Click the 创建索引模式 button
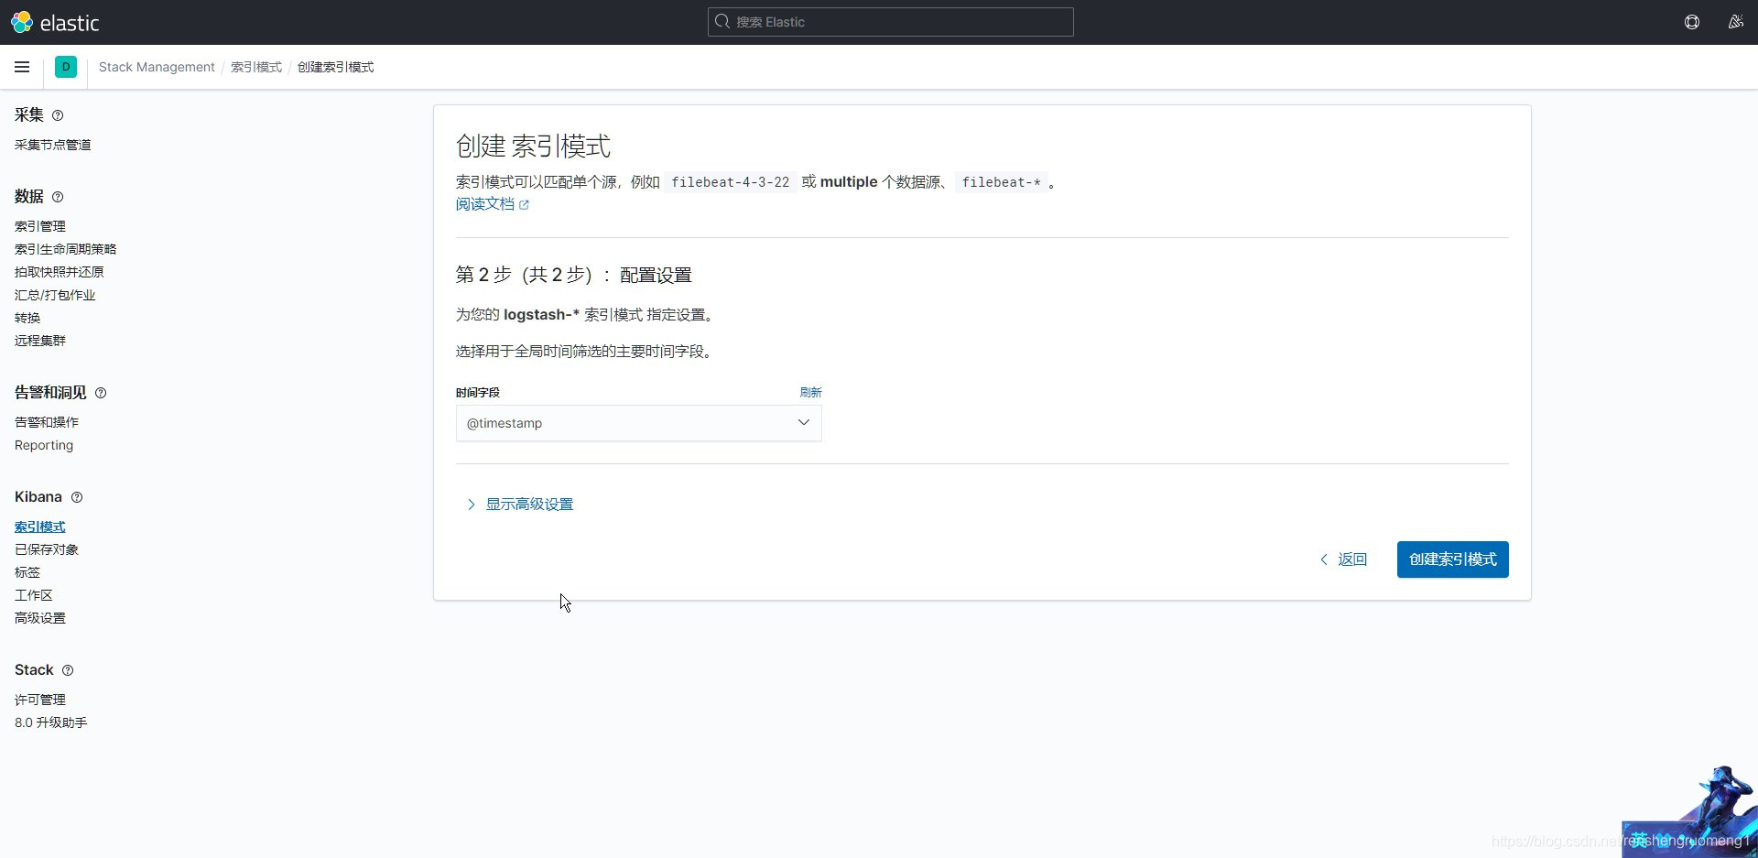The height and width of the screenshot is (858, 1758). pyautogui.click(x=1452, y=559)
